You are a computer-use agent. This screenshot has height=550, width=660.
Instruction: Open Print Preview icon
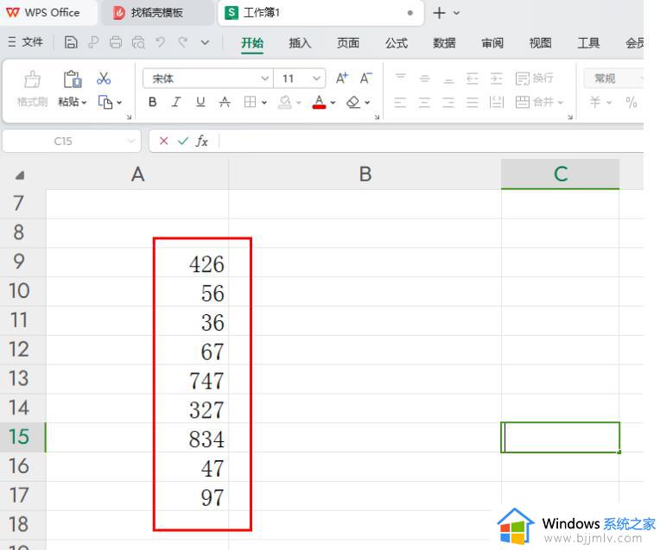[138, 42]
